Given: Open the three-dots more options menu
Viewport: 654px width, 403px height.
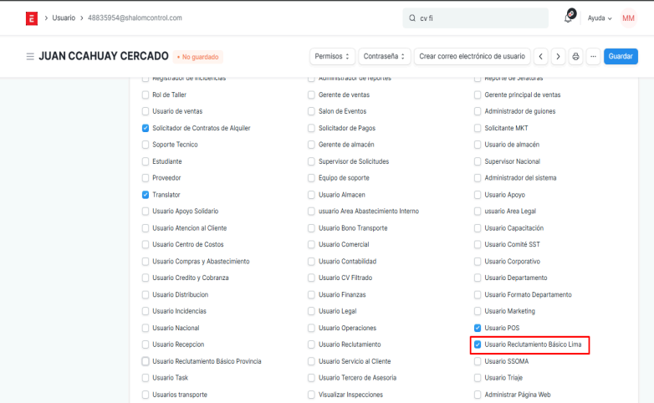Looking at the screenshot, I should [593, 56].
